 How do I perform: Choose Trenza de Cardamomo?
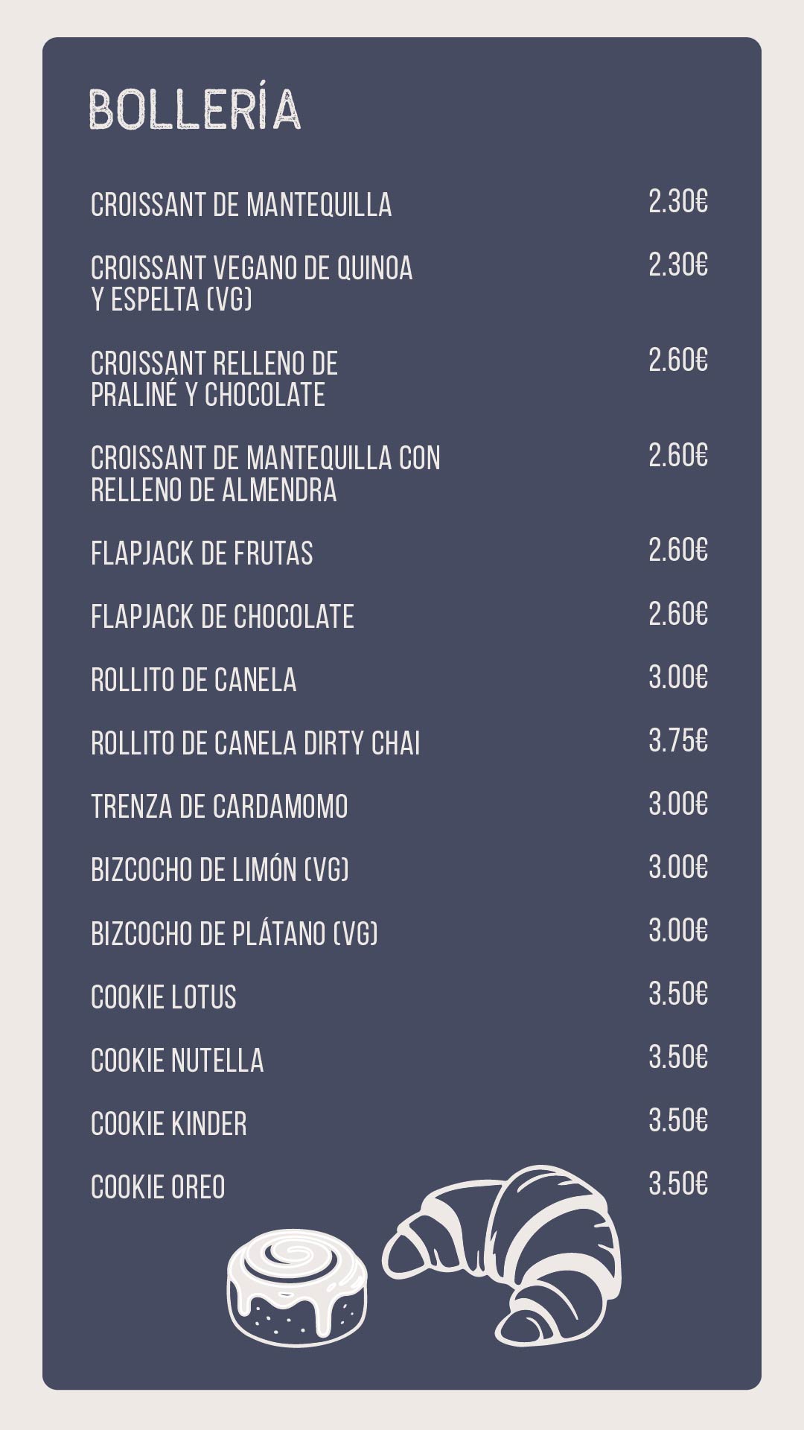pos(220,807)
